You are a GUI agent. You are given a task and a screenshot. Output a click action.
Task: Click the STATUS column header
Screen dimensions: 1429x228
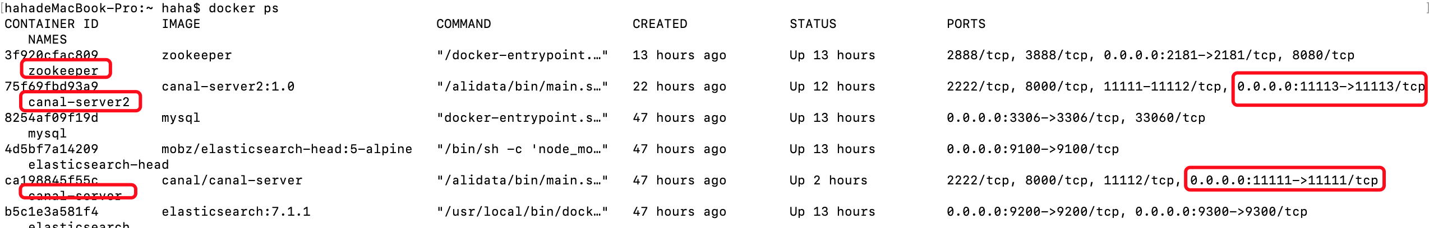813,24
